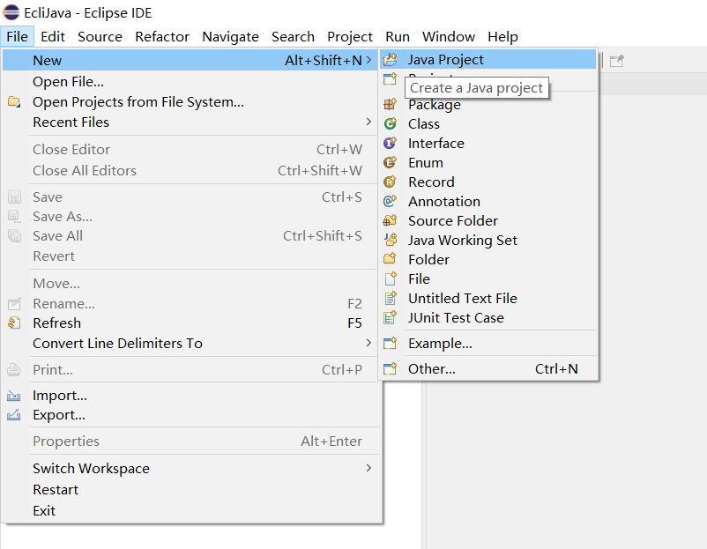The width and height of the screenshot is (707, 549).
Task: Click the Project icon below Java Project
Action: pyautogui.click(x=390, y=79)
